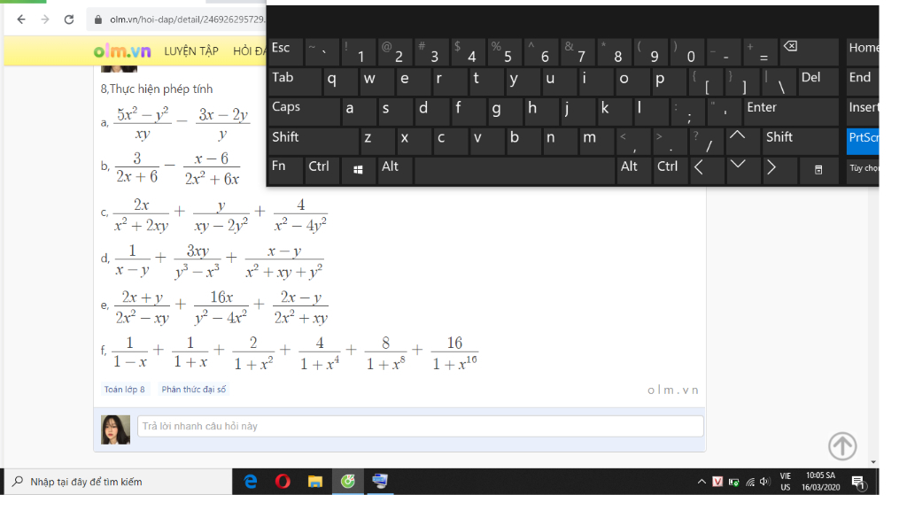Tap the Del key on keyboard

818,81
